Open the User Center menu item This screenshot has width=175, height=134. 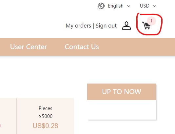(29, 47)
